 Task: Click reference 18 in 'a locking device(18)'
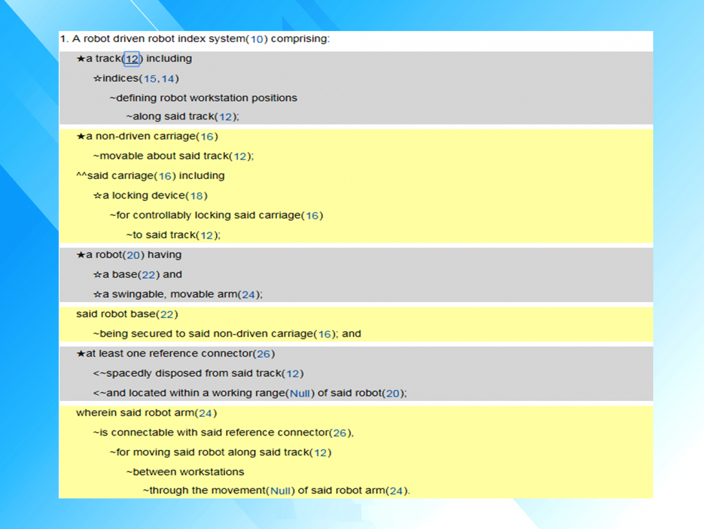point(196,196)
